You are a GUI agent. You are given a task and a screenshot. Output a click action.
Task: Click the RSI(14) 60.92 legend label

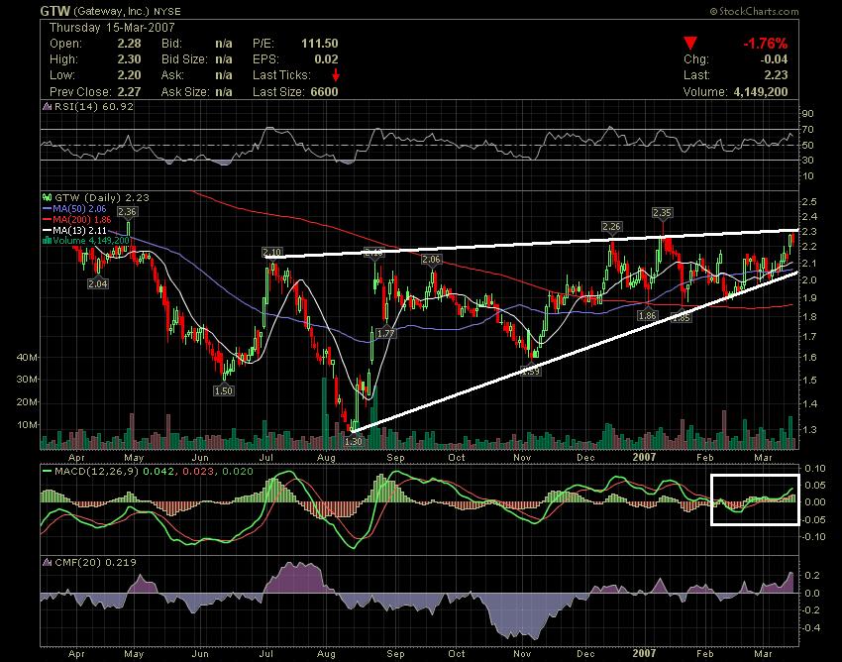point(94,106)
